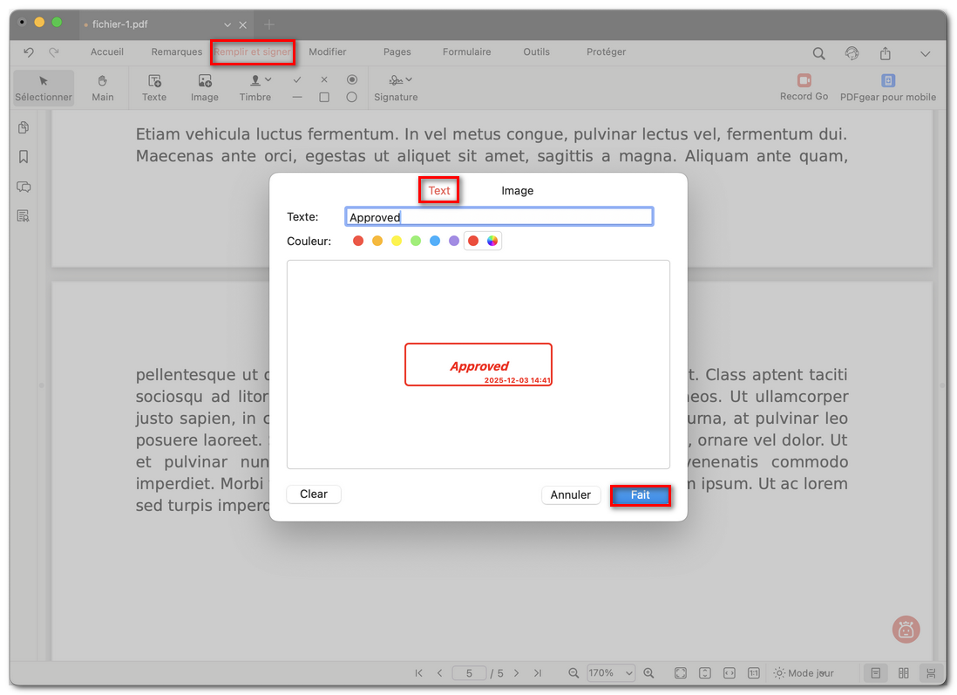Image resolution: width=957 pixels, height=695 pixels.
Task: Select the Texte insertion tool
Action: click(x=154, y=87)
